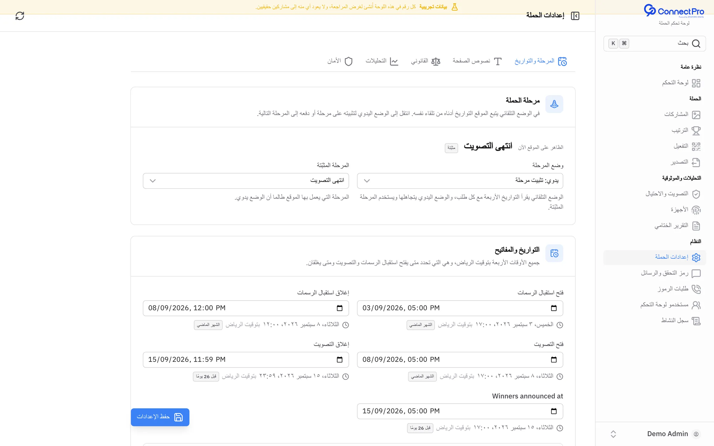Switch to التحليلات analytics tab
The image size is (714, 446).
pyautogui.click(x=382, y=61)
